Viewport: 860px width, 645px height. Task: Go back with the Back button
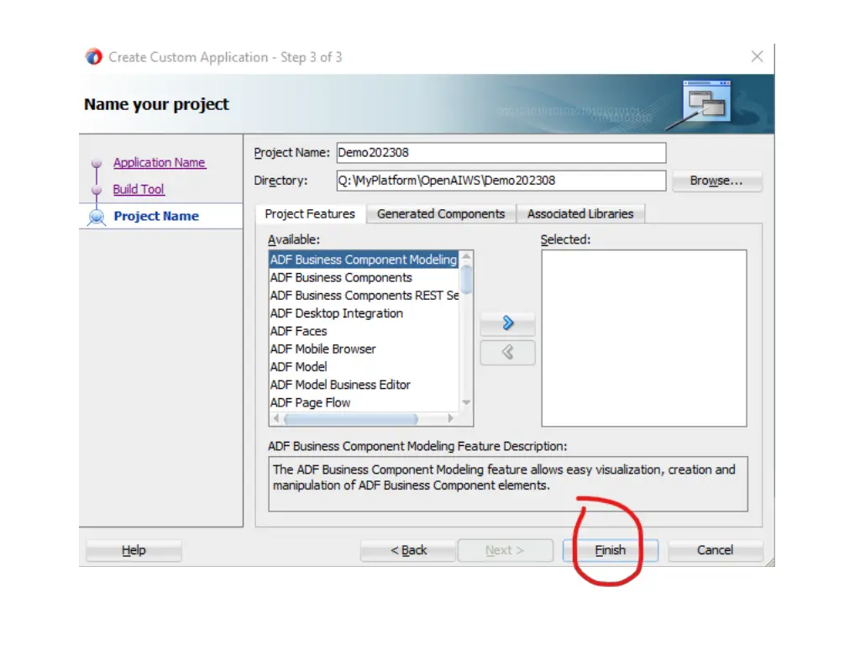[x=408, y=550]
